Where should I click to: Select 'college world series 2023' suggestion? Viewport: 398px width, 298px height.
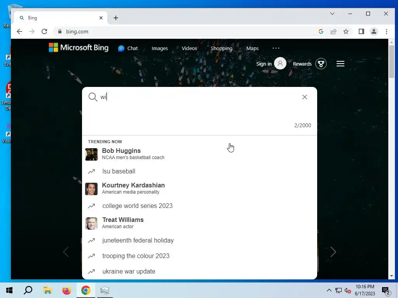point(199,206)
